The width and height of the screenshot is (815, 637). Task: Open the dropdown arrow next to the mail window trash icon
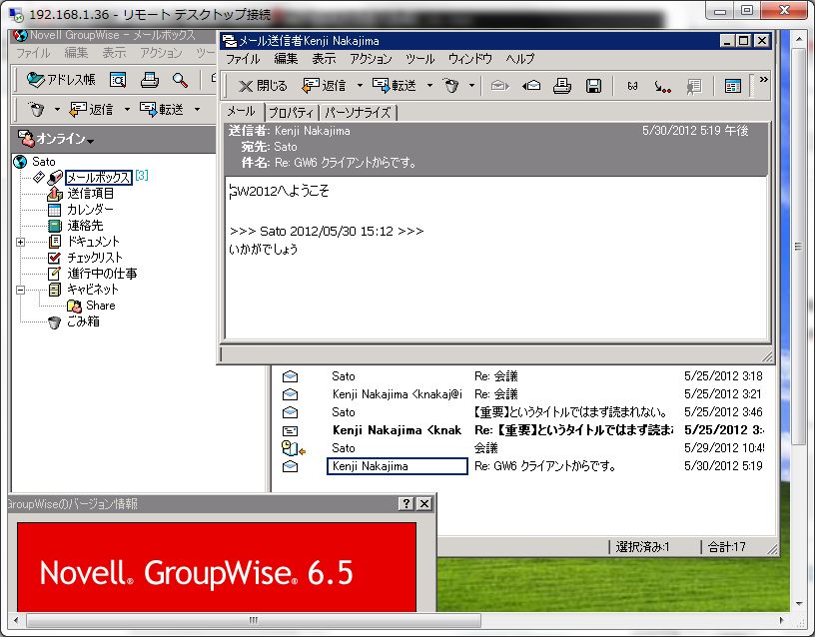tap(472, 86)
